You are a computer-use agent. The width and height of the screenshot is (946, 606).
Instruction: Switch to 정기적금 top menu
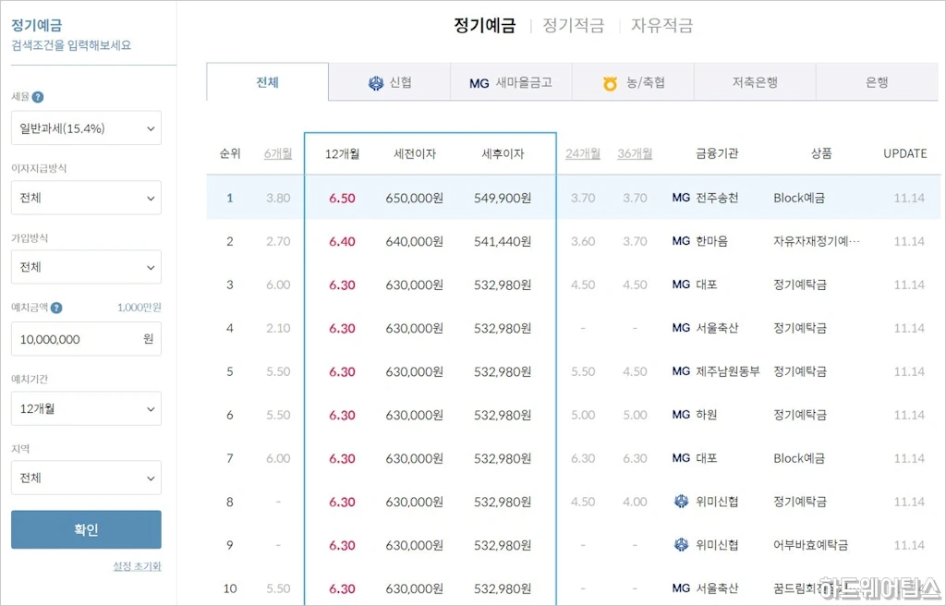point(574,25)
